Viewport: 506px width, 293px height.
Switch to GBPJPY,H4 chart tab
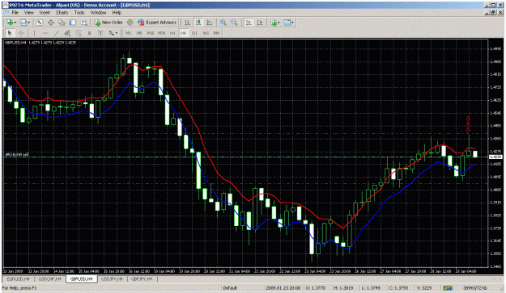pyautogui.click(x=142, y=278)
